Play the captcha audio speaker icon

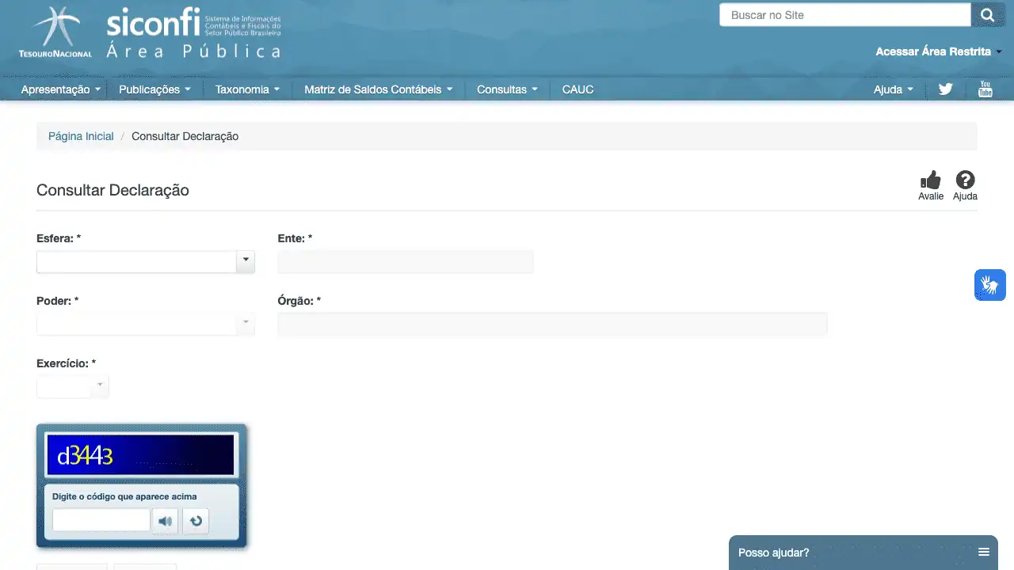tap(165, 521)
